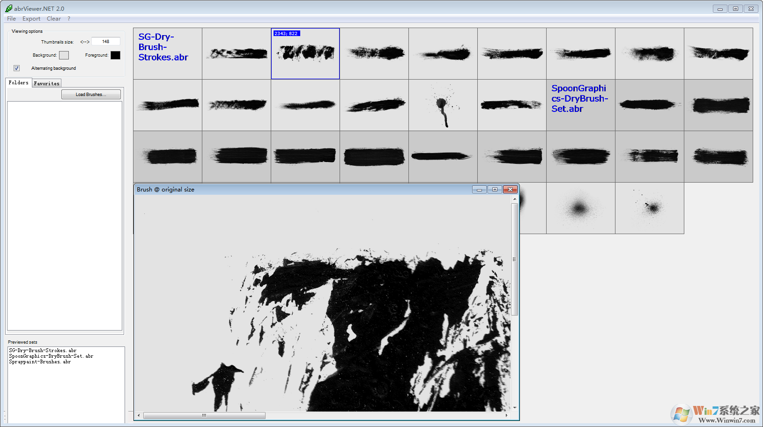Switch to the Favorites tab

point(47,83)
